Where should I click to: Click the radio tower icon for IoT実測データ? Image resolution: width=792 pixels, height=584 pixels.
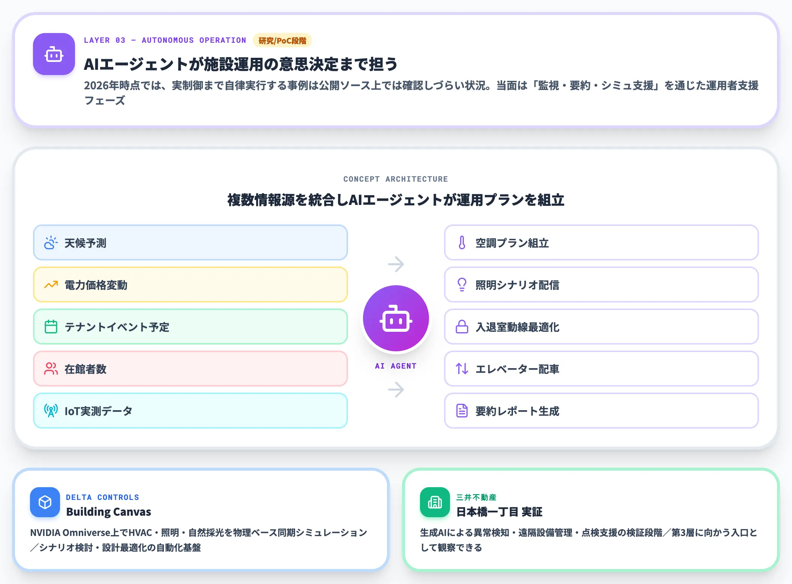click(51, 411)
